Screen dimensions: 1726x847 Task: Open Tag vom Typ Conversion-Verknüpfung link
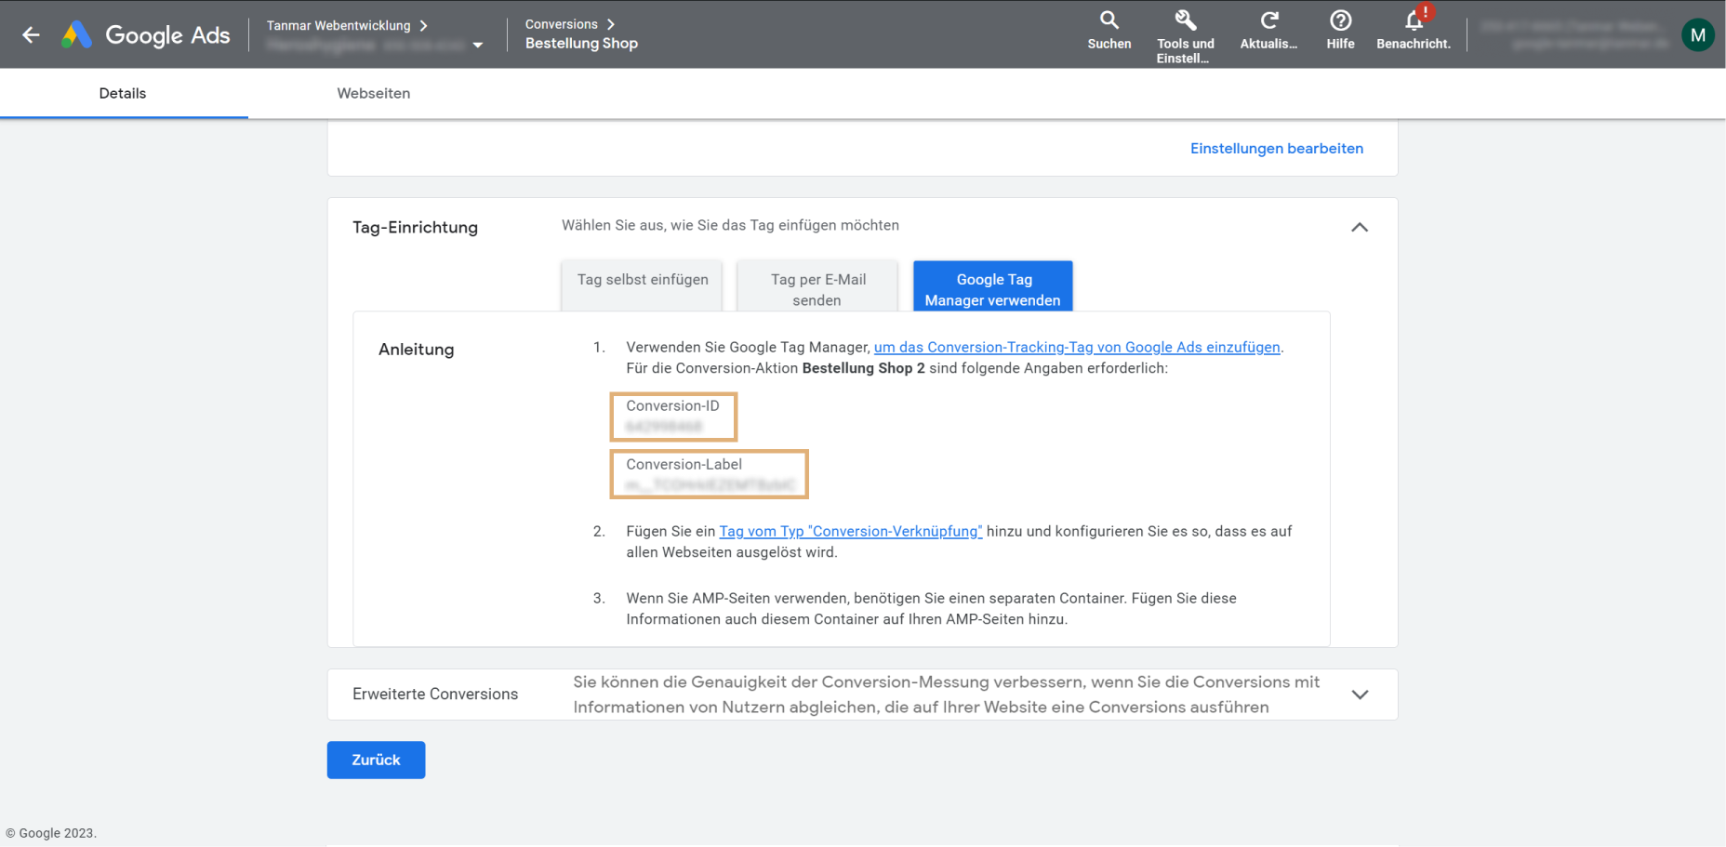point(850,532)
